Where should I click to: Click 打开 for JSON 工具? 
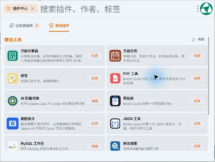197,124
